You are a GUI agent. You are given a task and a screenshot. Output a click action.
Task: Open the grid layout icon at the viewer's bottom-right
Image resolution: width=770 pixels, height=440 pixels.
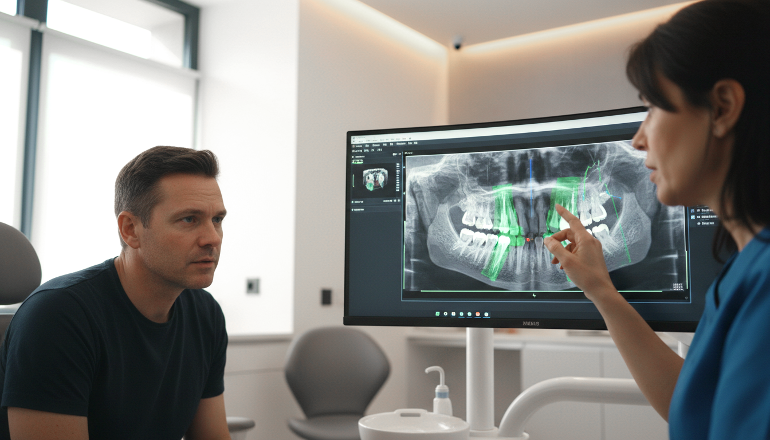click(x=678, y=287)
